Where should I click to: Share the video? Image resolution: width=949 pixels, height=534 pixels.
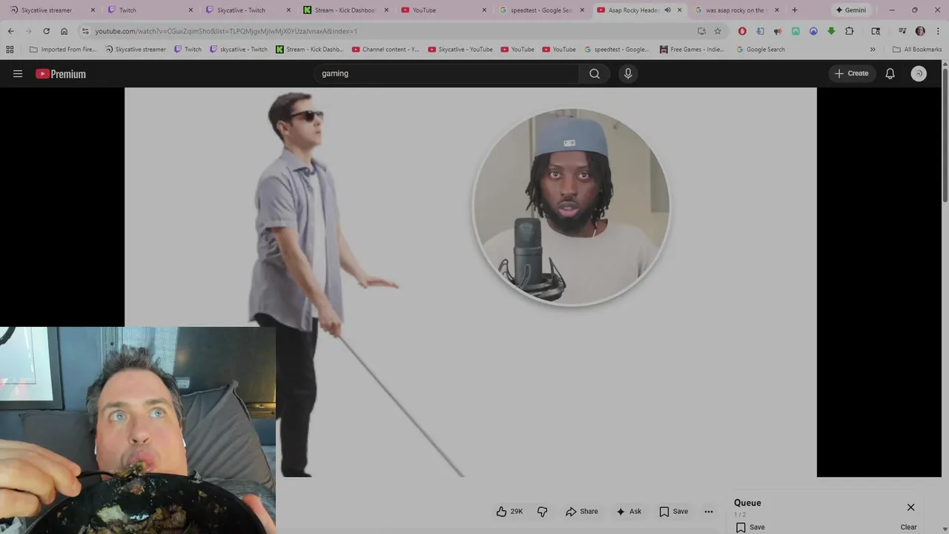coord(581,511)
